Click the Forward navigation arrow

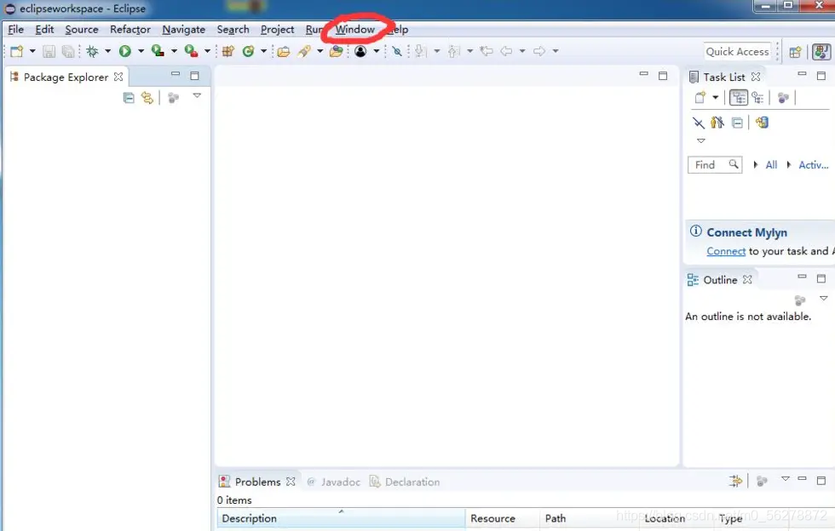click(539, 51)
